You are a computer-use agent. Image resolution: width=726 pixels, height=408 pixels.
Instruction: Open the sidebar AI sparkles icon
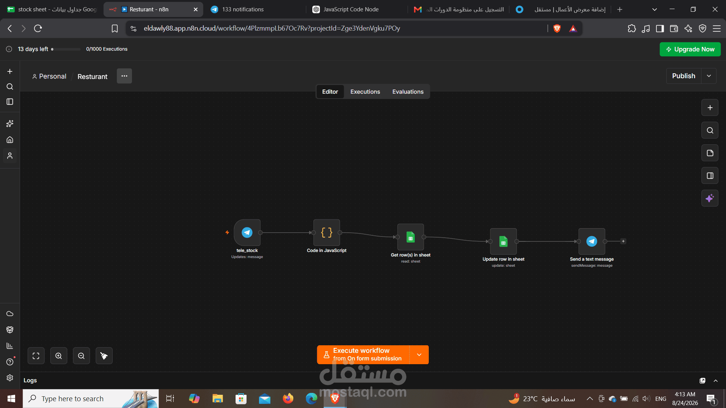pos(10,124)
